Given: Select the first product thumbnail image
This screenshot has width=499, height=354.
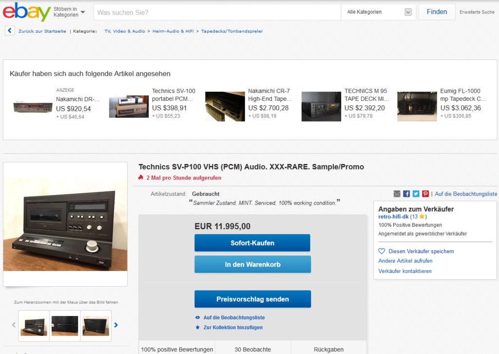Looking at the screenshot, I should pos(34,326).
